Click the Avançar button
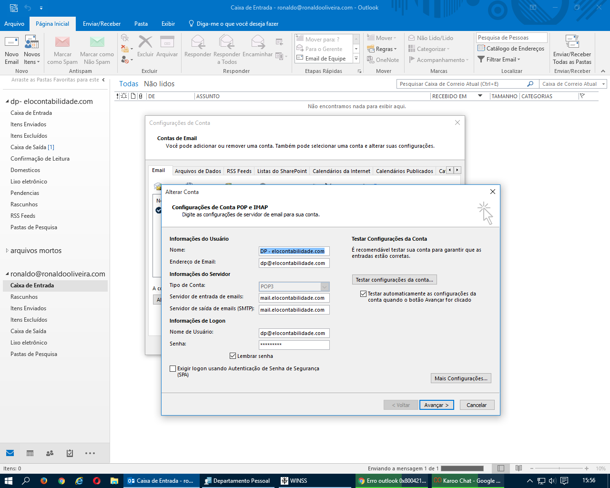The width and height of the screenshot is (610, 488). click(x=437, y=405)
